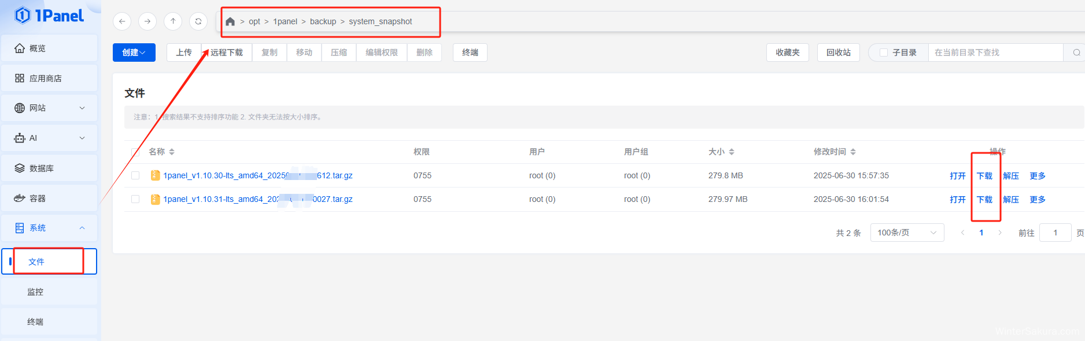Sort files by size column arrows
Screen dimensions: 1085x341
click(732, 152)
